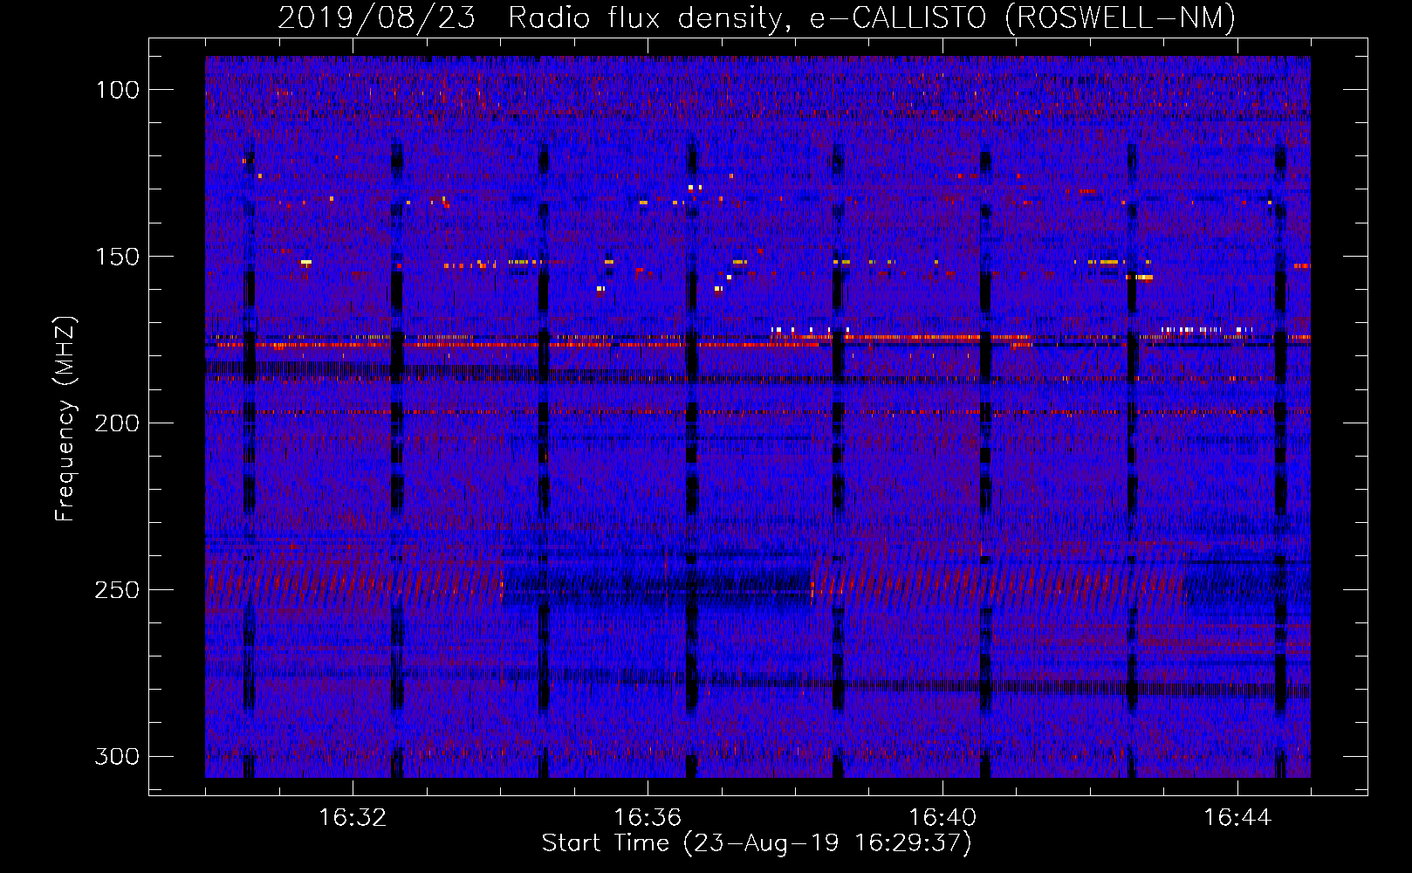The image size is (1412, 873).
Task: Click the plot title "2019/08/23 Radio flux density, e-CALLISTO (ROSWELL-NM)"
Action: coord(757,18)
